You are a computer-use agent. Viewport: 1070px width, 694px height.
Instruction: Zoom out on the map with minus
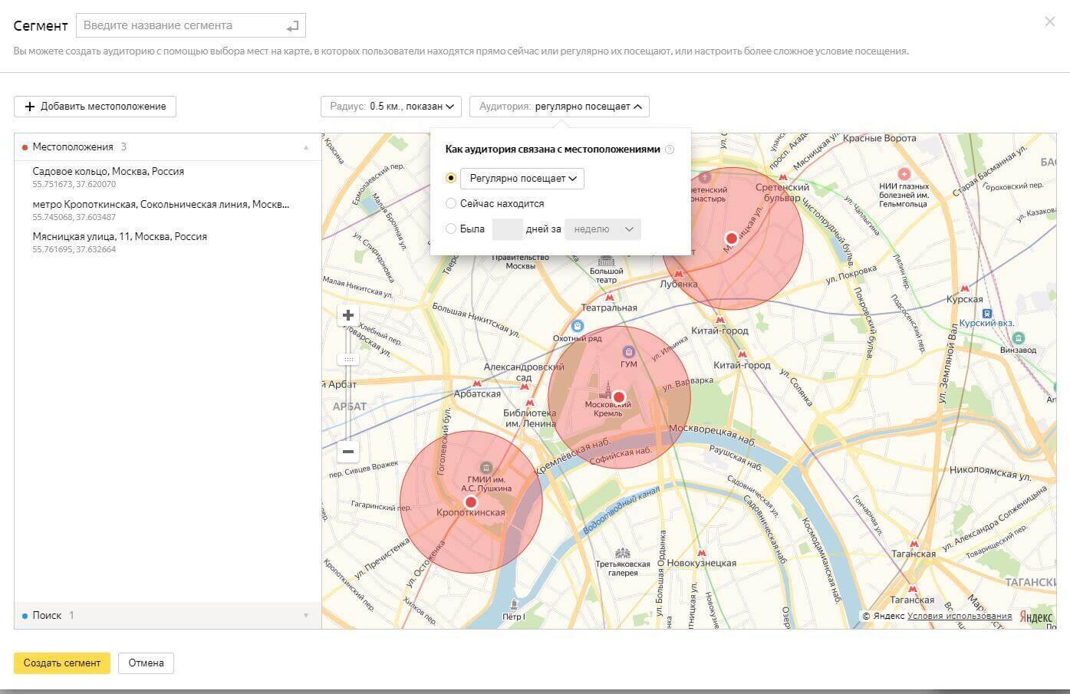348,452
